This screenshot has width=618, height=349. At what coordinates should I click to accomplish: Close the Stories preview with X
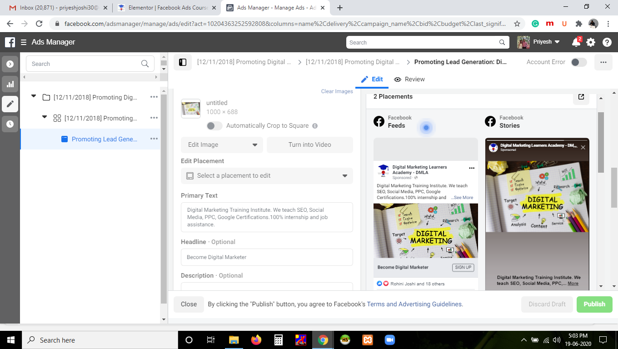tap(583, 147)
